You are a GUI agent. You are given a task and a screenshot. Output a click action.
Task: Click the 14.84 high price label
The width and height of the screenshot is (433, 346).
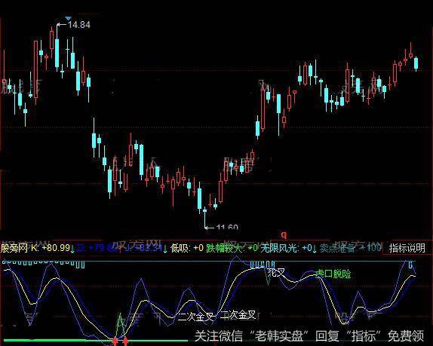[79, 25]
